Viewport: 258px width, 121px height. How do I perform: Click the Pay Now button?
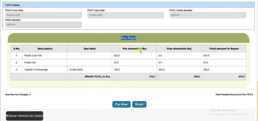point(121,104)
